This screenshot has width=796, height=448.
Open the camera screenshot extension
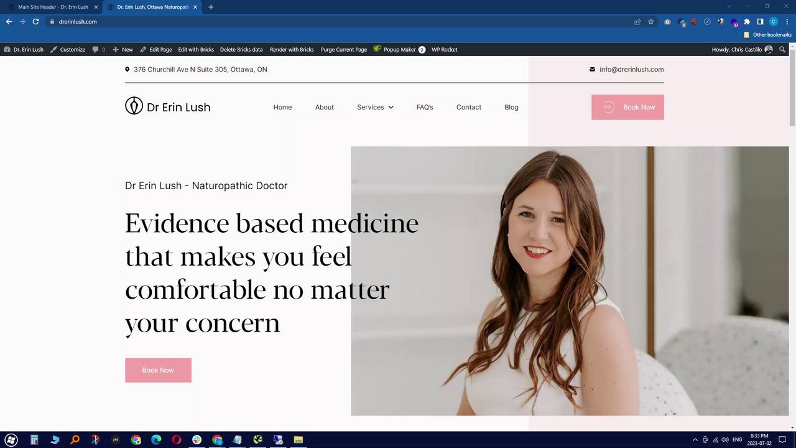667,22
